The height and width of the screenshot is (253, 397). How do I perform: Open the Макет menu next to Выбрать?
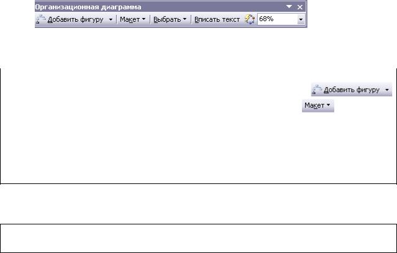(x=133, y=19)
